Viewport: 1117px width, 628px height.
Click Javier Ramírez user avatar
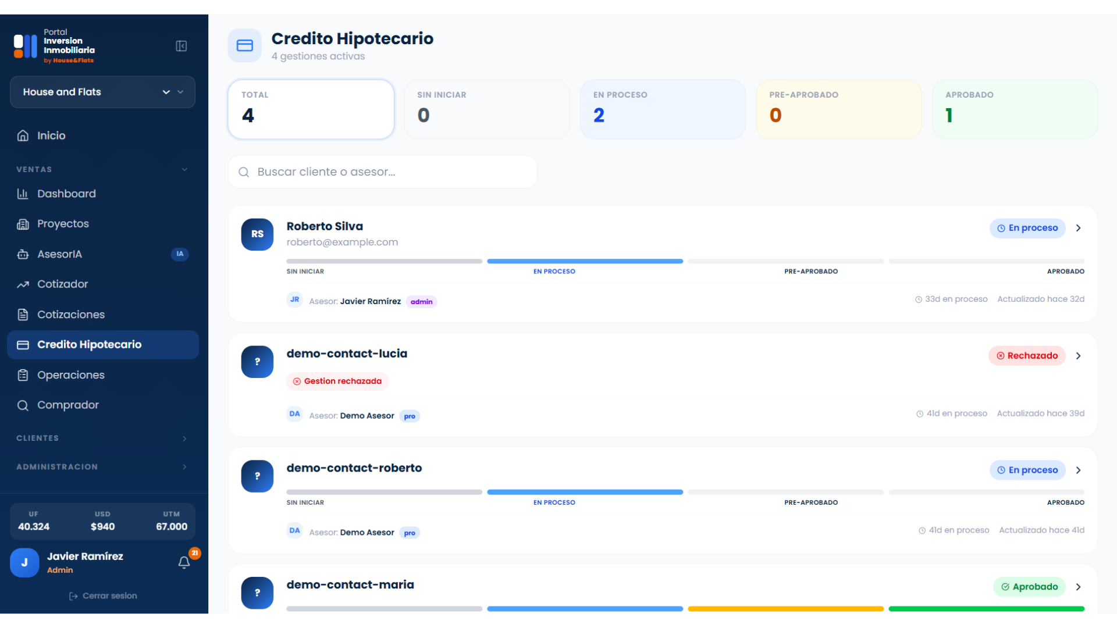coord(24,563)
